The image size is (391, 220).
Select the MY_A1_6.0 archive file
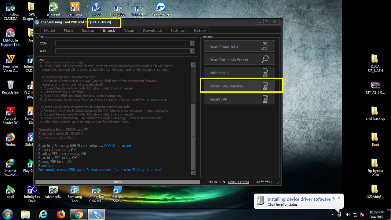pos(375,87)
